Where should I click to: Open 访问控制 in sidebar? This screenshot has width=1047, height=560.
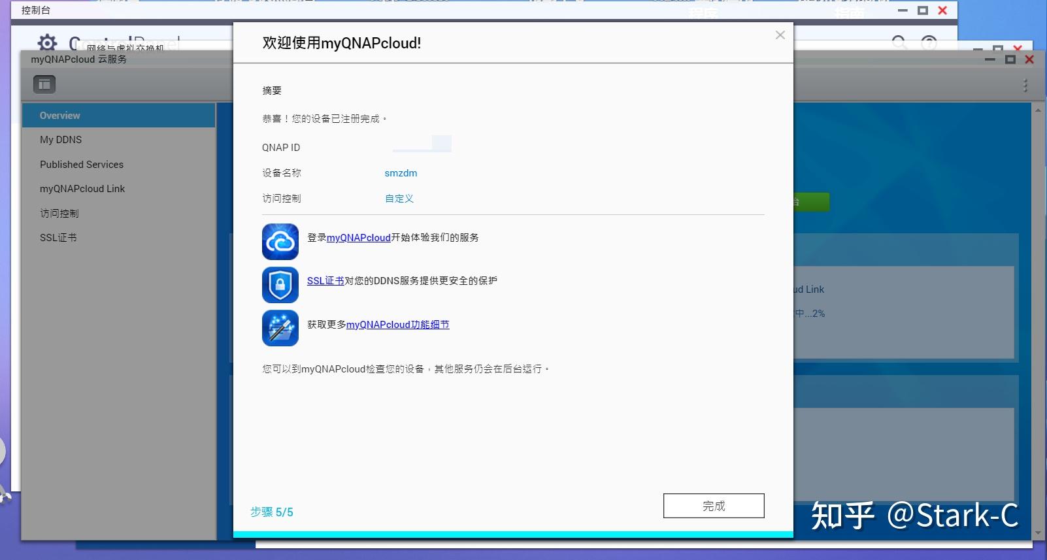[x=59, y=214]
